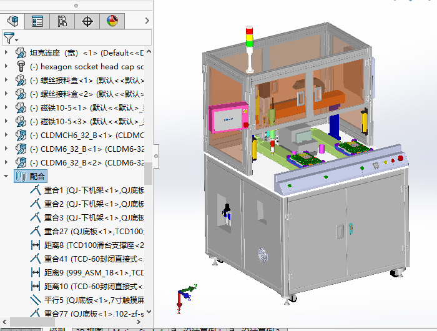Screen dimensions: 437x331
Task: Expand the CLDM6_32_B<2> component
Action: pyautogui.click(x=6, y=162)
